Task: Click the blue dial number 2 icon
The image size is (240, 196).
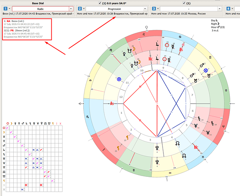Action: point(80,9)
